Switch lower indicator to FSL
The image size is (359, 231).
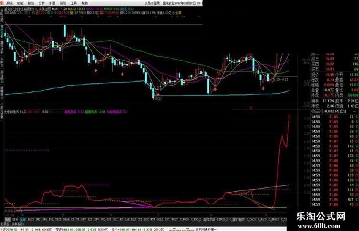(51, 219)
